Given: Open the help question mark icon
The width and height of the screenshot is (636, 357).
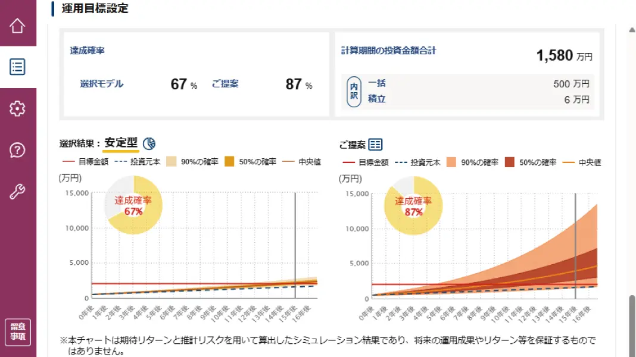Looking at the screenshot, I should click(x=17, y=151).
